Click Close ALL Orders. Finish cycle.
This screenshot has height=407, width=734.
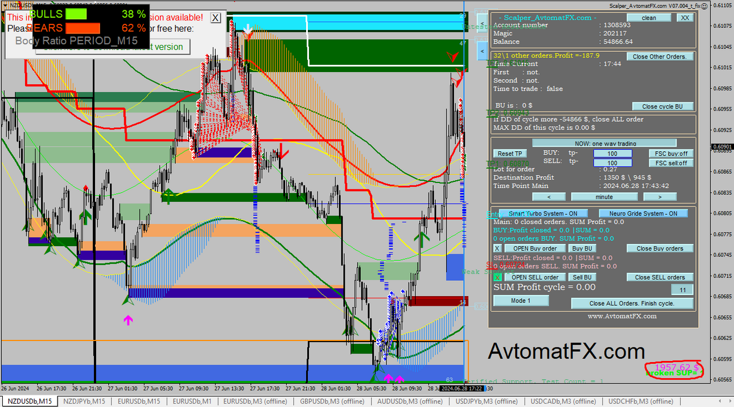(x=632, y=304)
